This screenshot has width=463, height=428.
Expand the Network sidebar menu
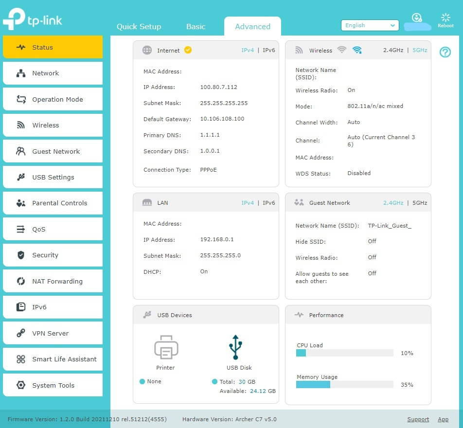point(53,73)
